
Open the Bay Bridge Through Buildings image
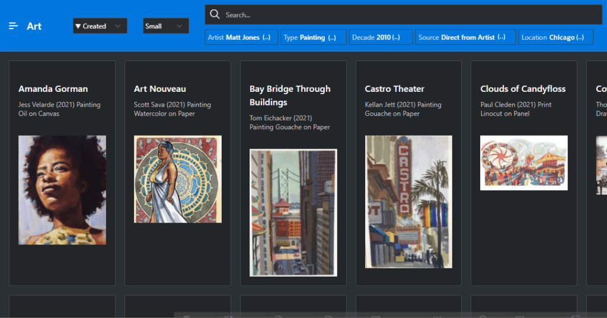(293, 213)
